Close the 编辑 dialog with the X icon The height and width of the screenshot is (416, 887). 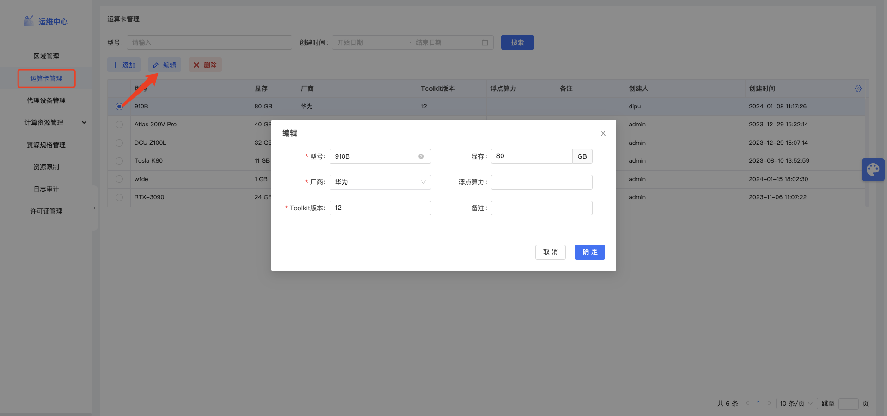click(x=603, y=133)
